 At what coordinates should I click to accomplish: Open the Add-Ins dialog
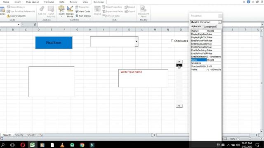[x=42, y=11]
